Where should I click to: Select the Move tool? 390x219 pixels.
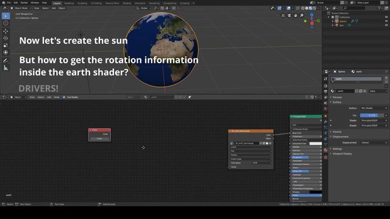[x=5, y=31]
